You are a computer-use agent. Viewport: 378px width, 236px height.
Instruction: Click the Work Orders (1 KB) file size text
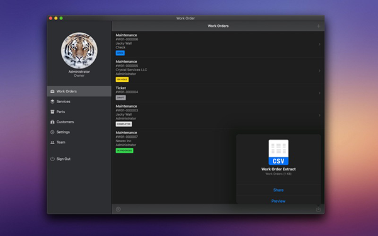tap(278, 174)
